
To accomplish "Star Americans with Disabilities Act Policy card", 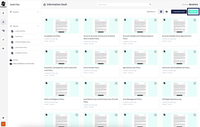I will (x=195, y=52).
